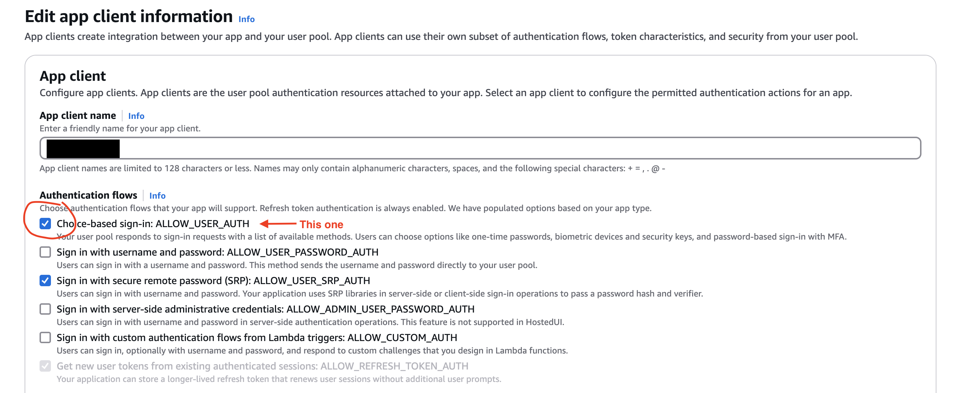
Task: Click the disabled ALLOW_REFRESH_TOKEN_AUTH checkbox
Action: (x=45, y=366)
